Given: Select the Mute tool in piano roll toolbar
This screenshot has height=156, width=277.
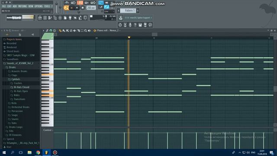Looking at the screenshot, I should [x=75, y=31].
